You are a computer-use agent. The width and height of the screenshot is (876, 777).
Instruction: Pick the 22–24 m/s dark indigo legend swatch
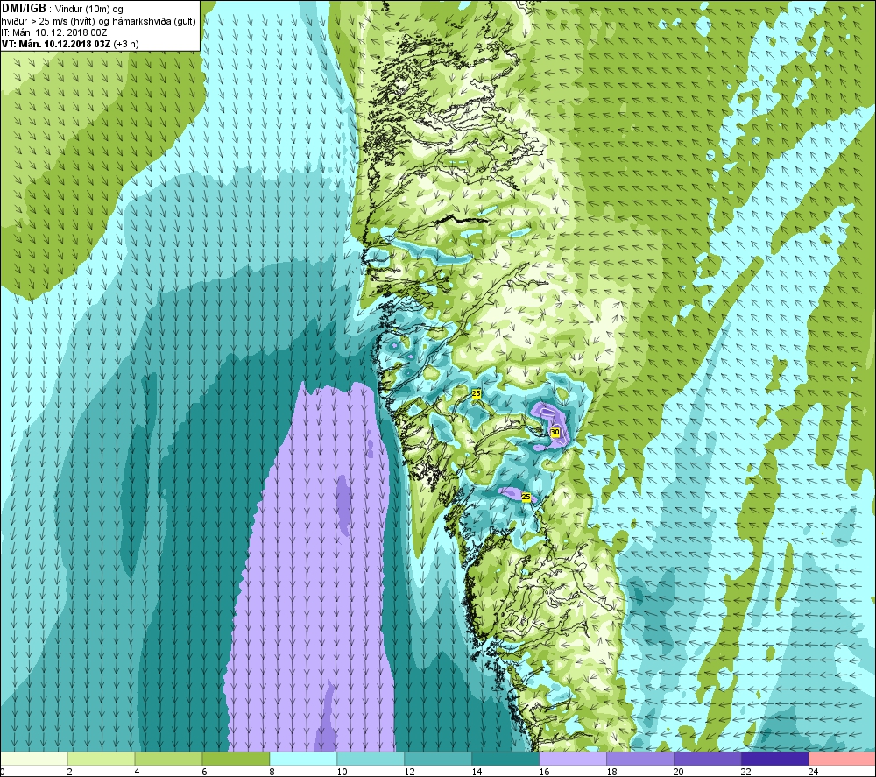tap(775, 759)
